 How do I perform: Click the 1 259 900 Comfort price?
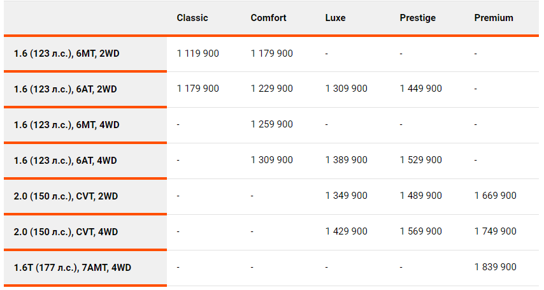(x=271, y=124)
